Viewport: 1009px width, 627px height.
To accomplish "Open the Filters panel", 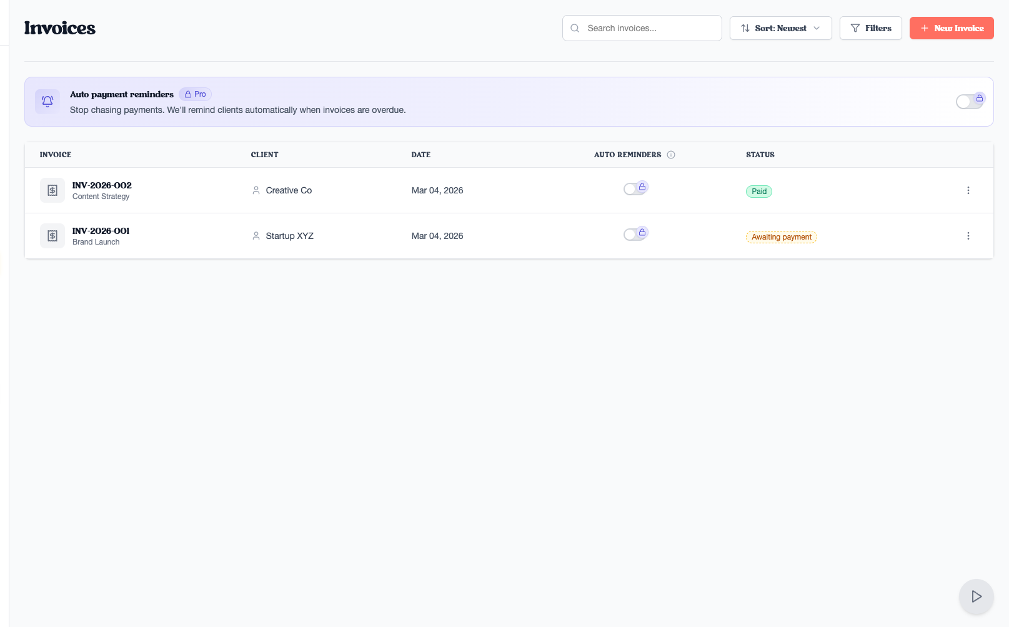I will click(x=870, y=28).
